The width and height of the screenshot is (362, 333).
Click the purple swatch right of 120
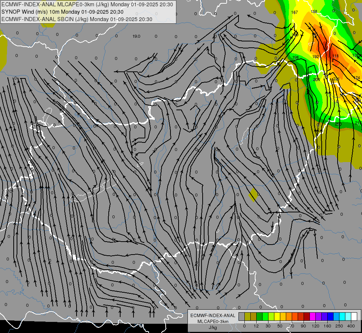tap(319, 316)
